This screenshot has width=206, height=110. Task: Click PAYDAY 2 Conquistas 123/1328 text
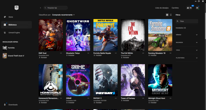click(x=100, y=100)
